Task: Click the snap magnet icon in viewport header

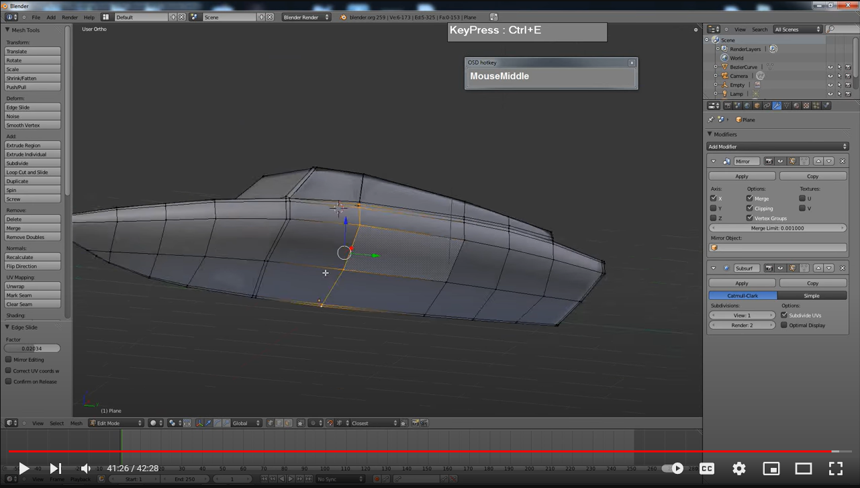Action: tap(330, 423)
